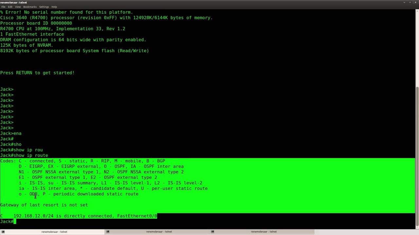Open the Edit menu
Image resolution: width=419 pixels, height=235 pixels.
click(x=10, y=7)
